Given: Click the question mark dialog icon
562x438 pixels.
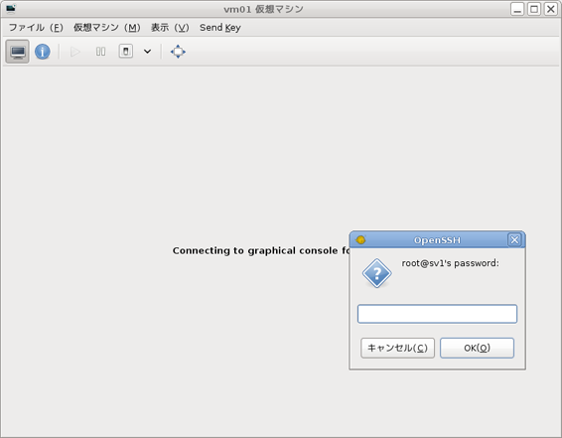Looking at the screenshot, I should click(376, 273).
